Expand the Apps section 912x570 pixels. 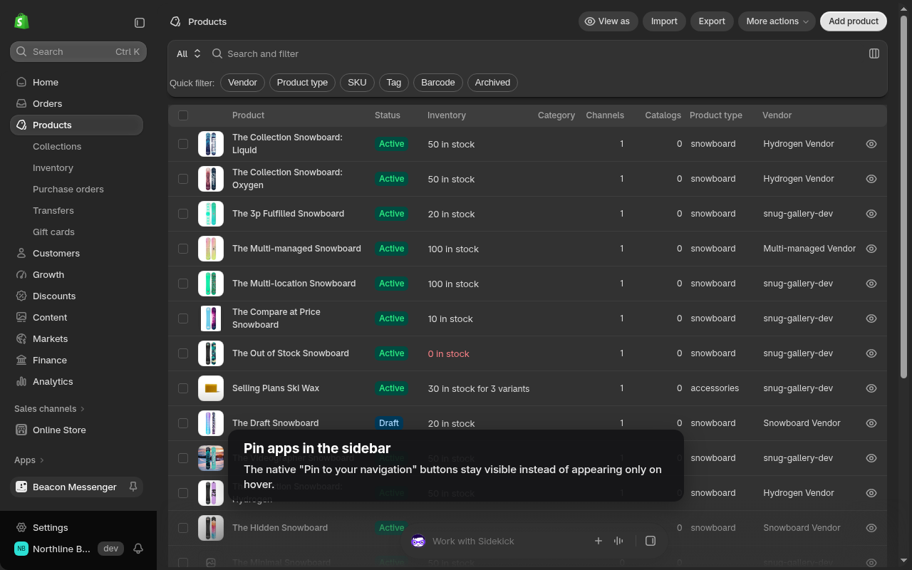tap(29, 460)
